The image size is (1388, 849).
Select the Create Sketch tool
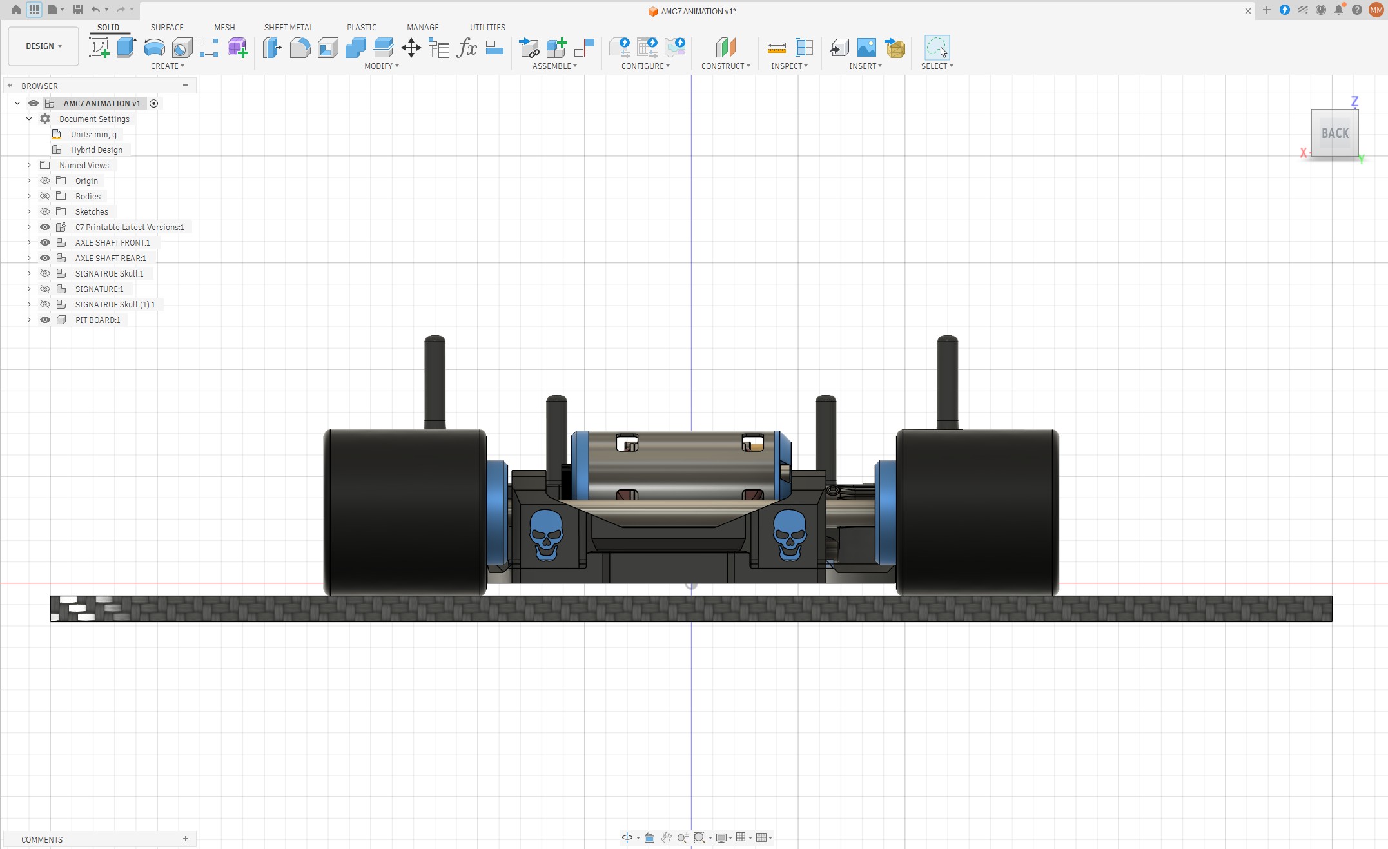[x=99, y=48]
